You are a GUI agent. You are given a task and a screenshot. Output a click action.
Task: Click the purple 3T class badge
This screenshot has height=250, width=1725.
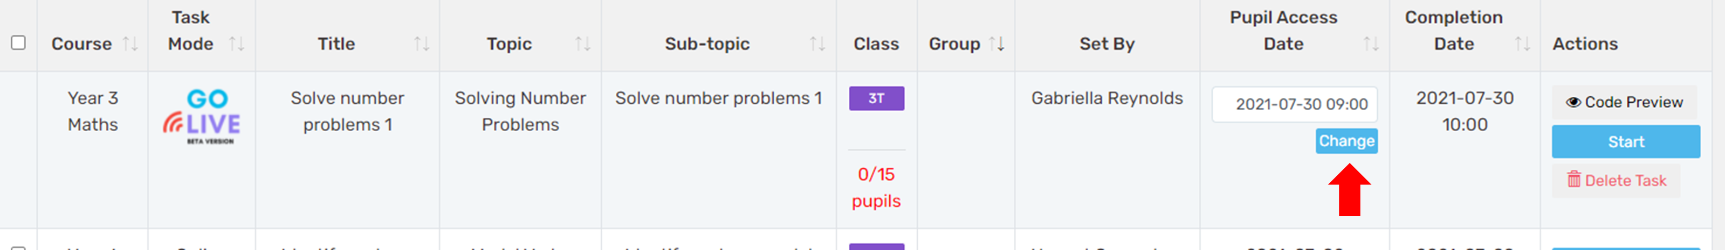877,98
